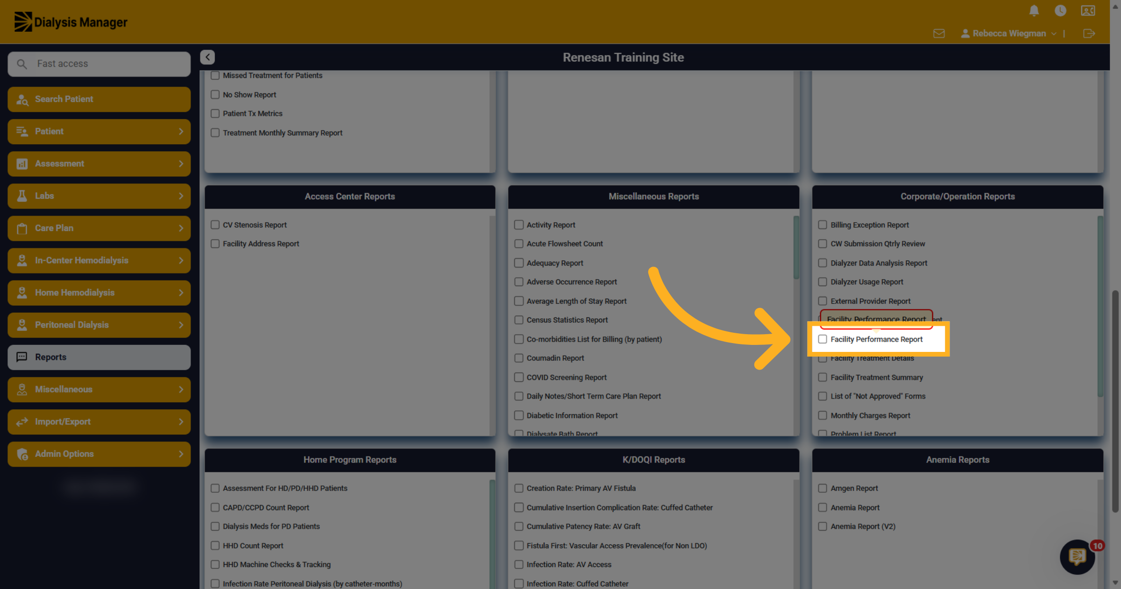Expand the In-Center Hemodialysis chevron
Screen dimensions: 1121x589
181,260
